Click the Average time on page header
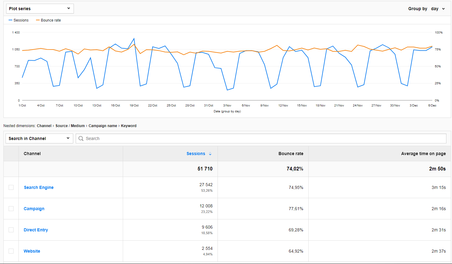This screenshot has width=452, height=264. point(423,154)
